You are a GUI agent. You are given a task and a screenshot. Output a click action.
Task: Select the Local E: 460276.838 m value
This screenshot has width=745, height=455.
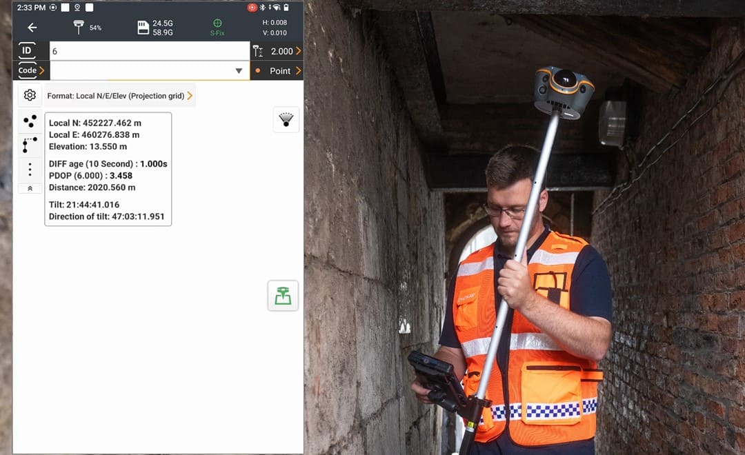coord(94,135)
